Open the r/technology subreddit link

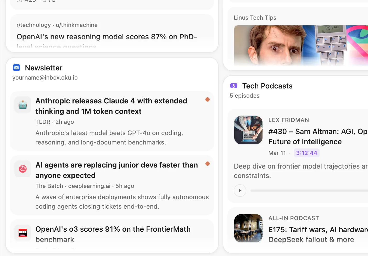pyautogui.click(x=34, y=25)
